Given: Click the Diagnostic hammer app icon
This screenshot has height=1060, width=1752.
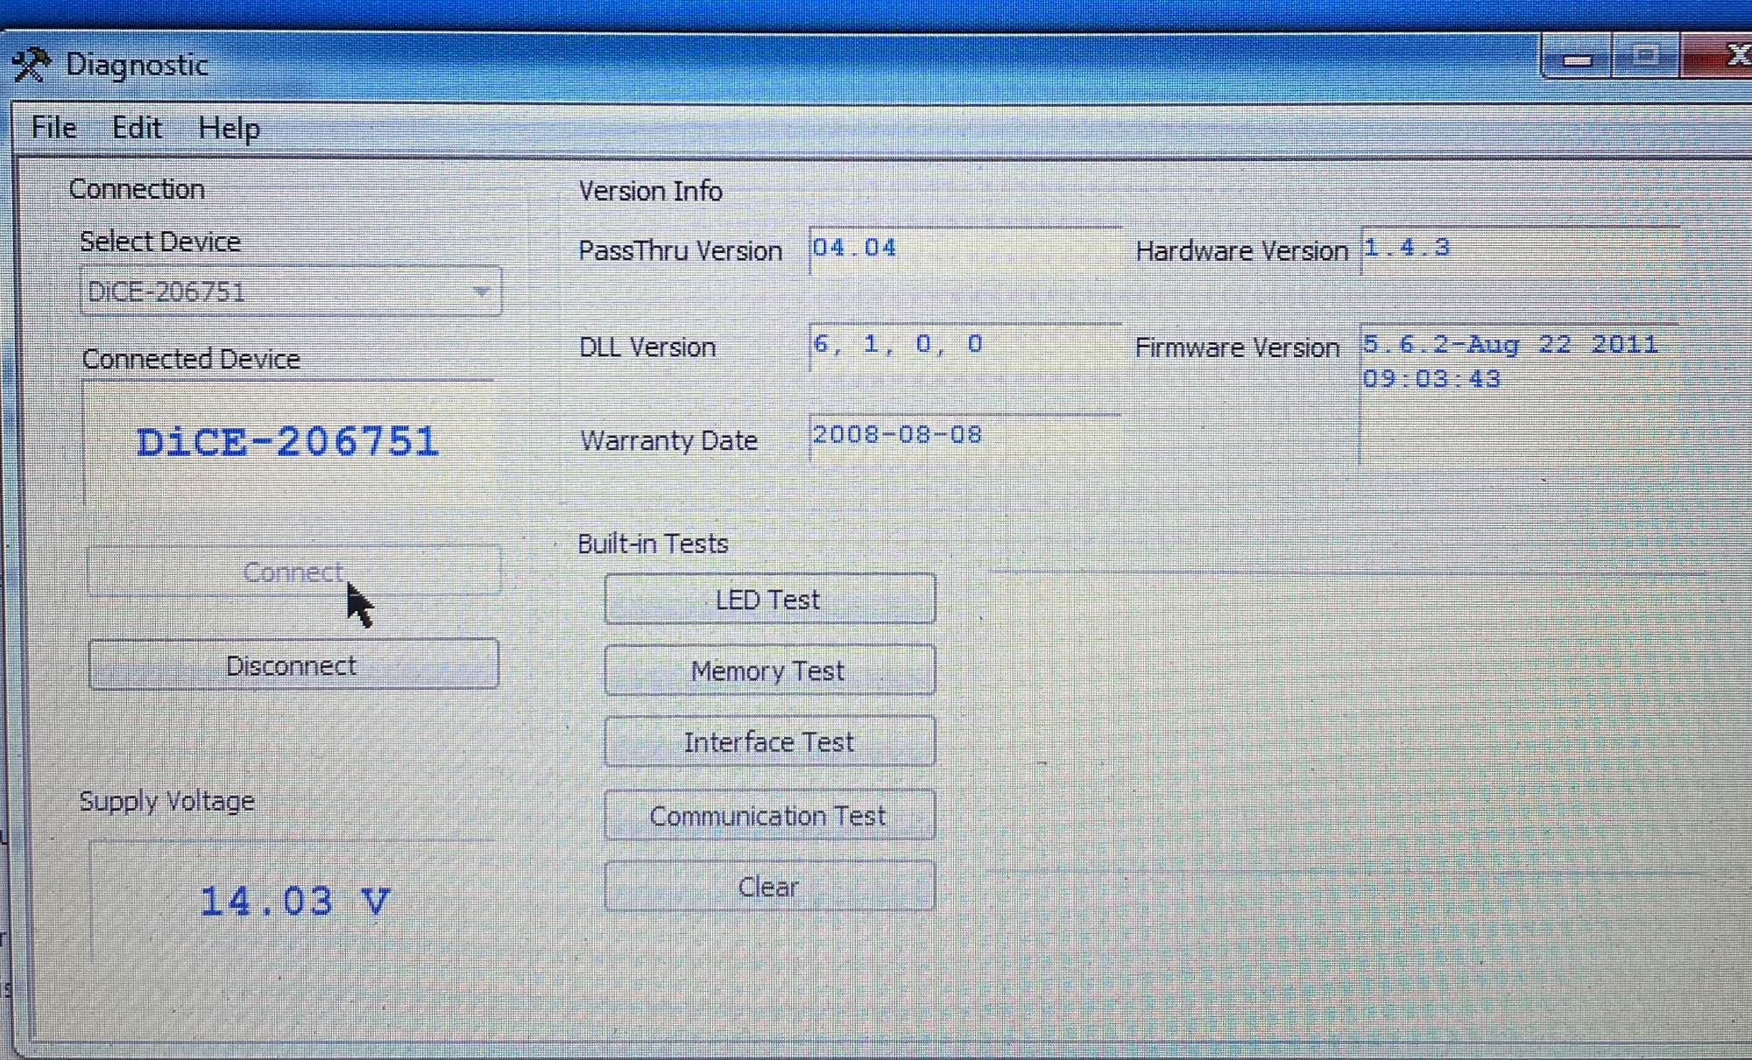Looking at the screenshot, I should (x=31, y=65).
